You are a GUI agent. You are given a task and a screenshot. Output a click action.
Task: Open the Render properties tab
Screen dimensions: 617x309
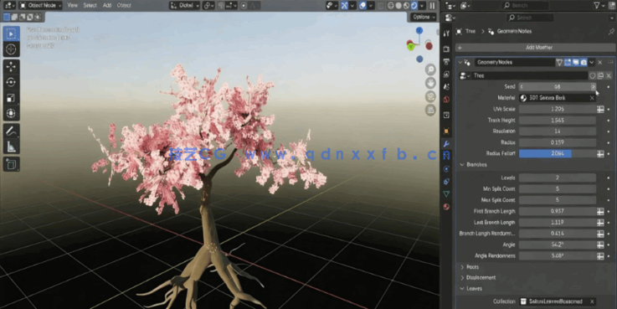pos(446,49)
